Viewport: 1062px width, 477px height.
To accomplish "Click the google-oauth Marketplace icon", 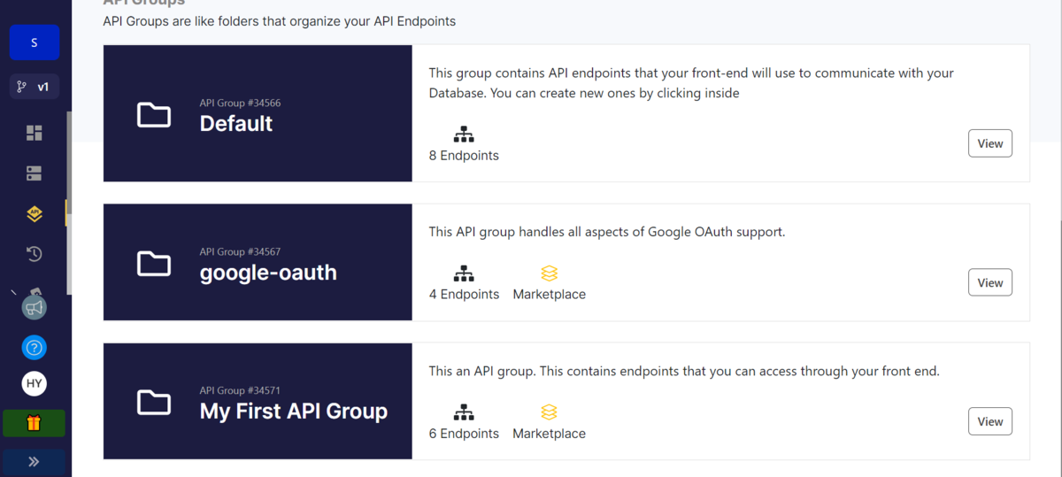I will click(549, 274).
